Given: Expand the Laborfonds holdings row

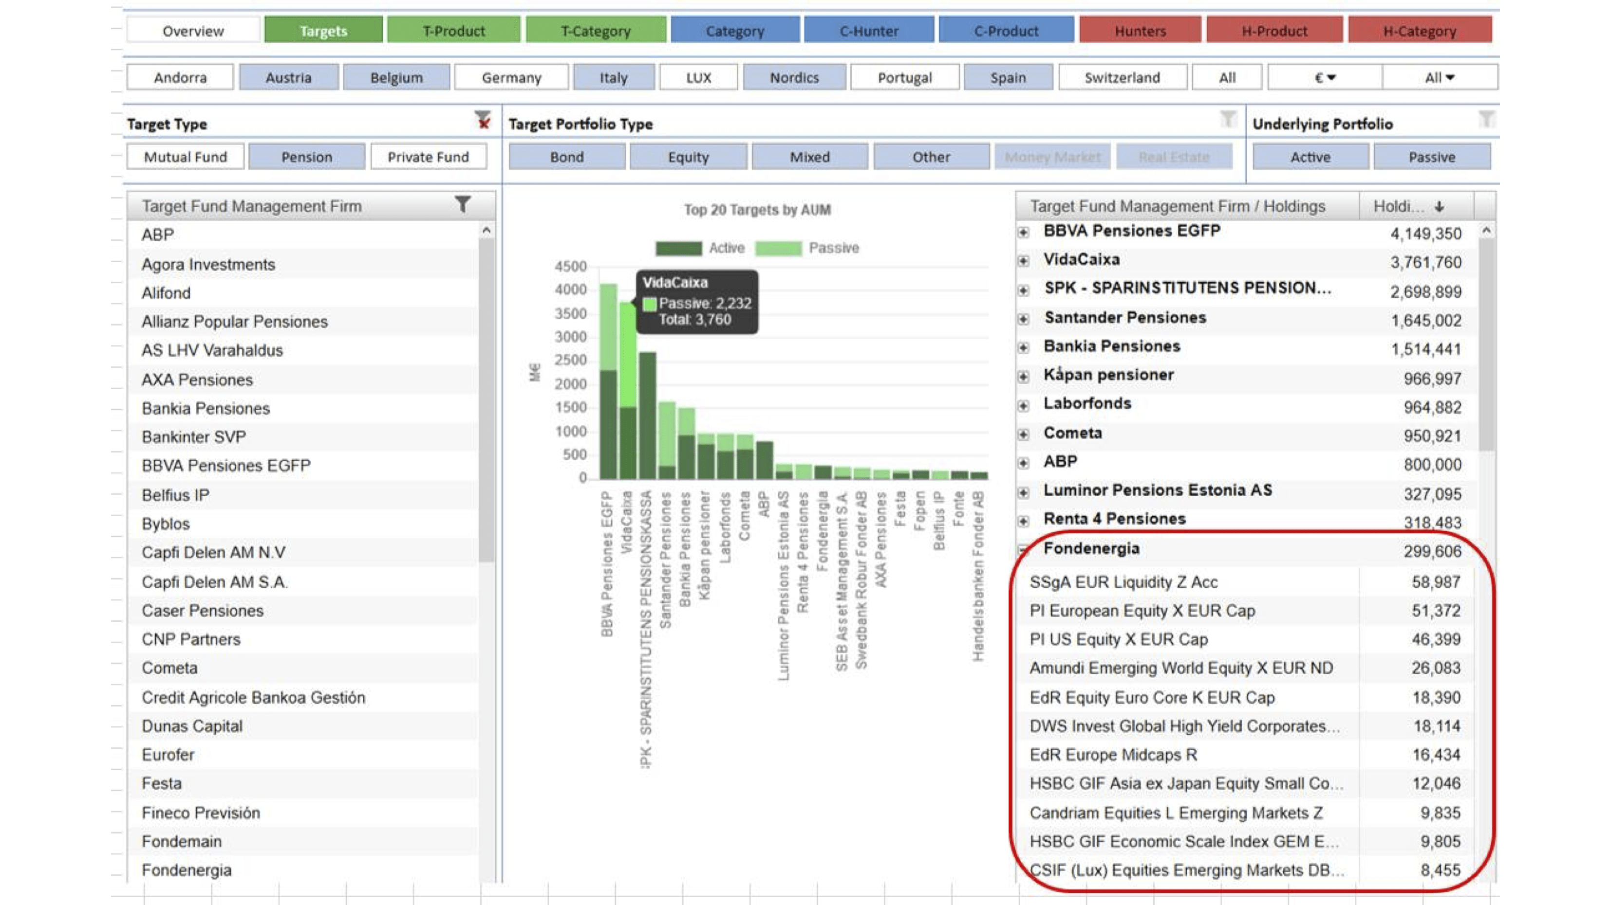Looking at the screenshot, I should coord(1023,405).
